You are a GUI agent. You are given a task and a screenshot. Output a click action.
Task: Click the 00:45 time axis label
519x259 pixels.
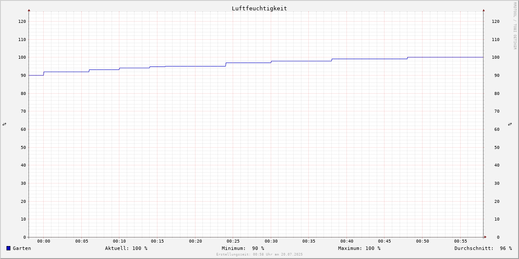tap(384, 241)
